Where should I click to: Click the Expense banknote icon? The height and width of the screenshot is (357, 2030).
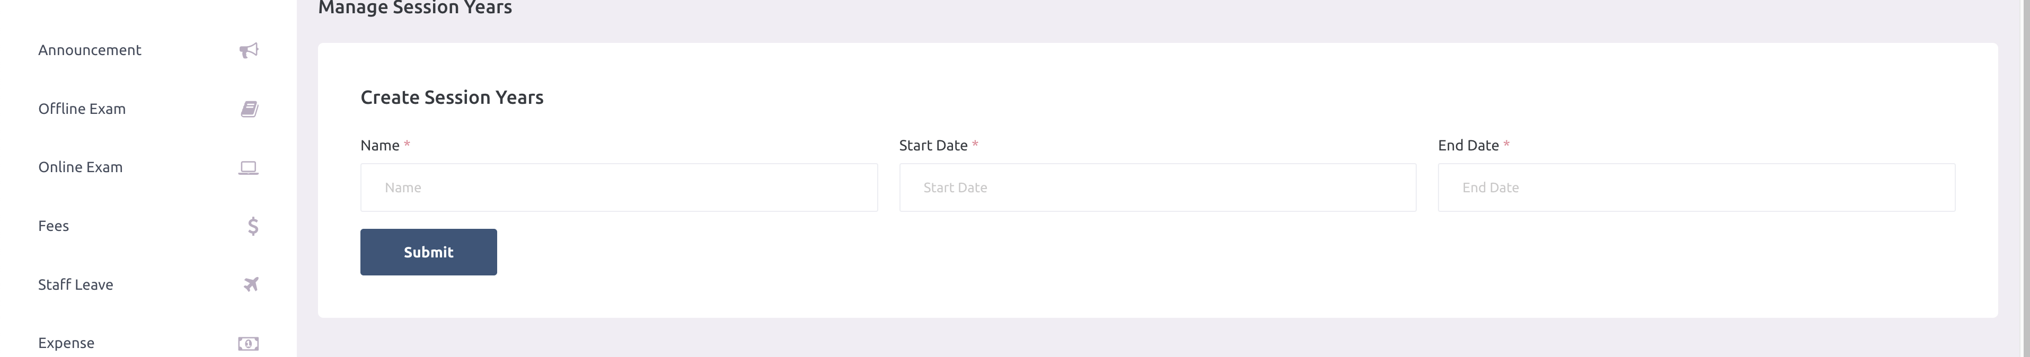(x=248, y=344)
